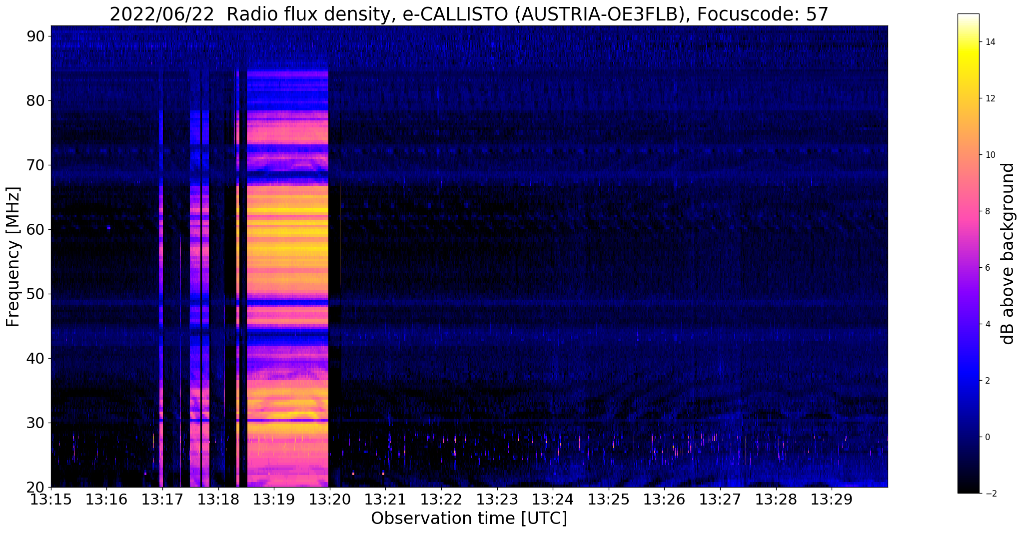
Task: Click the 13:28 time tick label
Action: point(776,500)
